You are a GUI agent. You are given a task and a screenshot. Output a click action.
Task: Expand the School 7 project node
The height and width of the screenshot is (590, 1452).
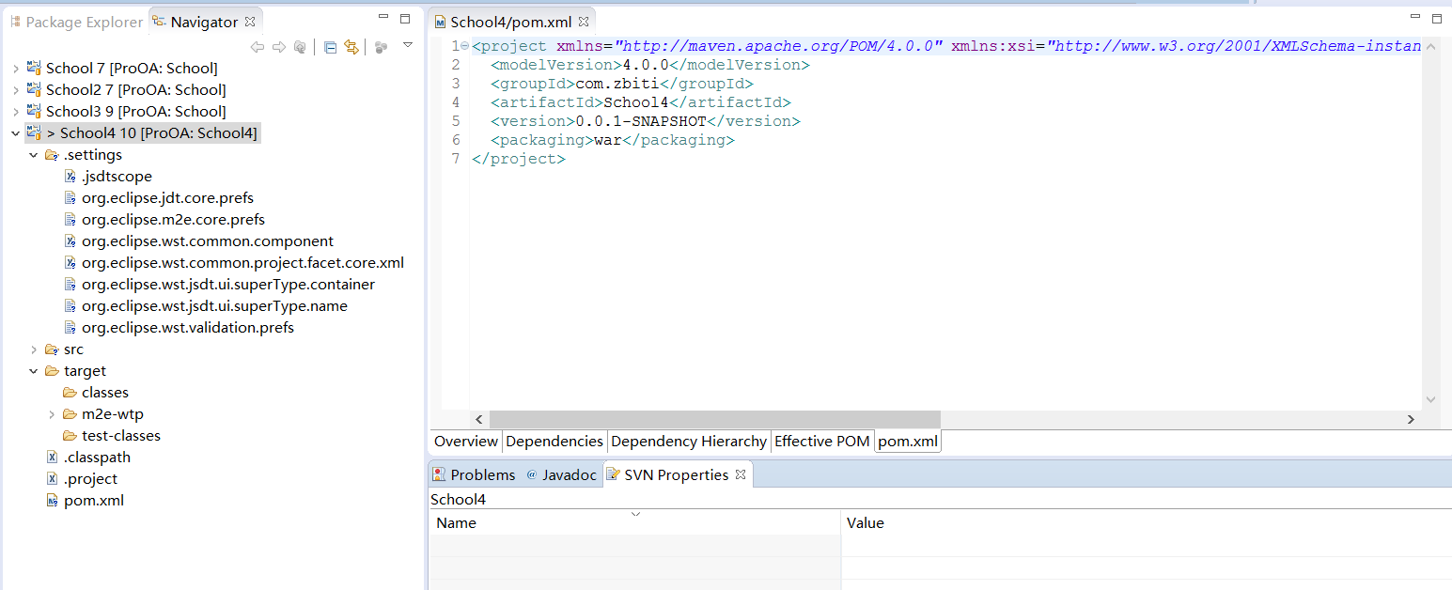[15, 69]
